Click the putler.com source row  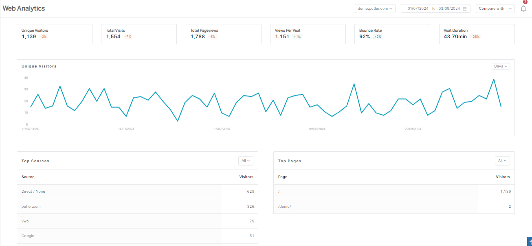pyautogui.click(x=137, y=207)
